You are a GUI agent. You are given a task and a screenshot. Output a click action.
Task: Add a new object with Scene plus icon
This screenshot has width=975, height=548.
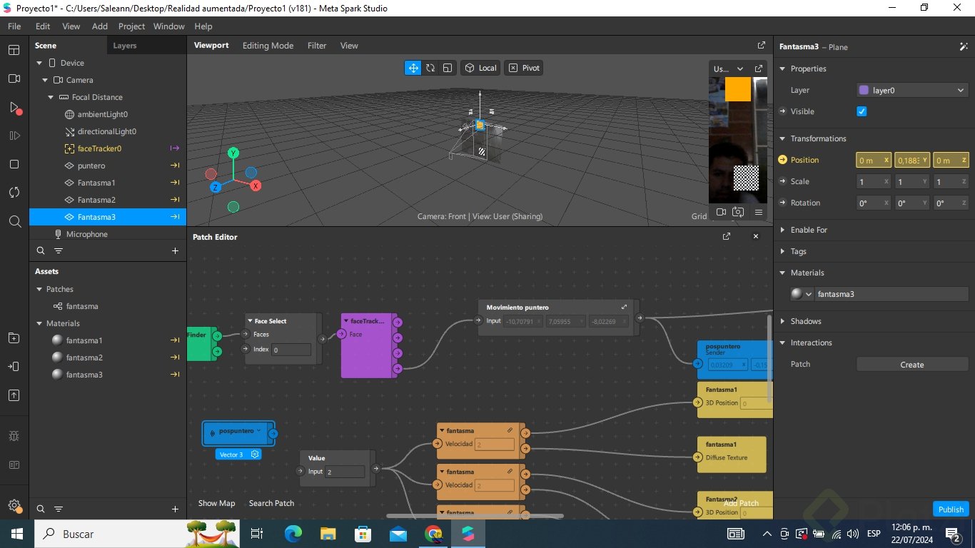click(x=175, y=251)
